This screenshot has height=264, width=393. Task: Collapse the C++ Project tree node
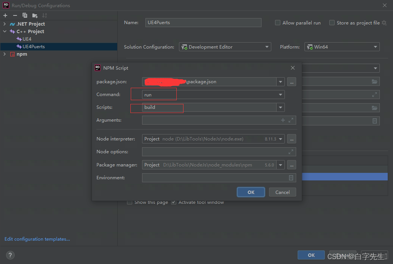click(x=5, y=32)
